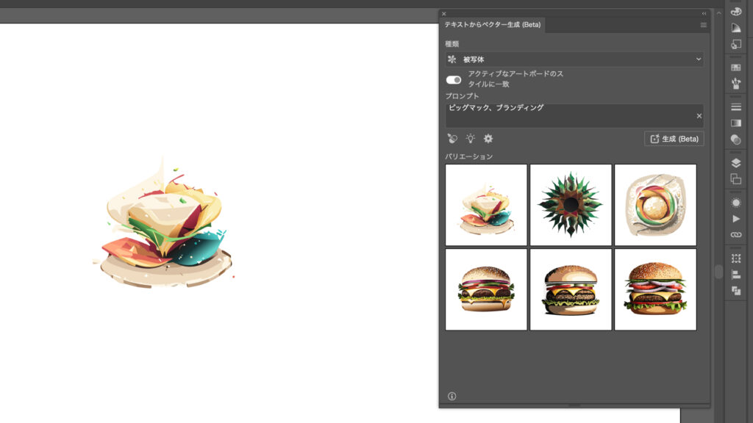Open the gear settings icon below prompt

point(488,139)
